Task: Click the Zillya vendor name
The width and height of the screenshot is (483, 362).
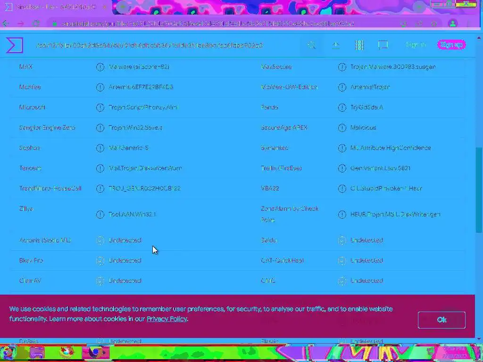Action: [26, 209]
